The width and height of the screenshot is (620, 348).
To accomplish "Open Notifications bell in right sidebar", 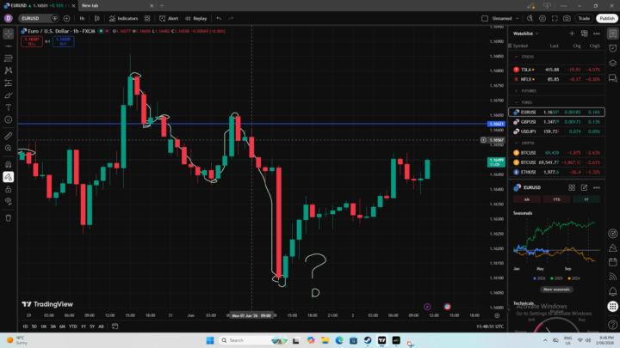I will (x=612, y=291).
